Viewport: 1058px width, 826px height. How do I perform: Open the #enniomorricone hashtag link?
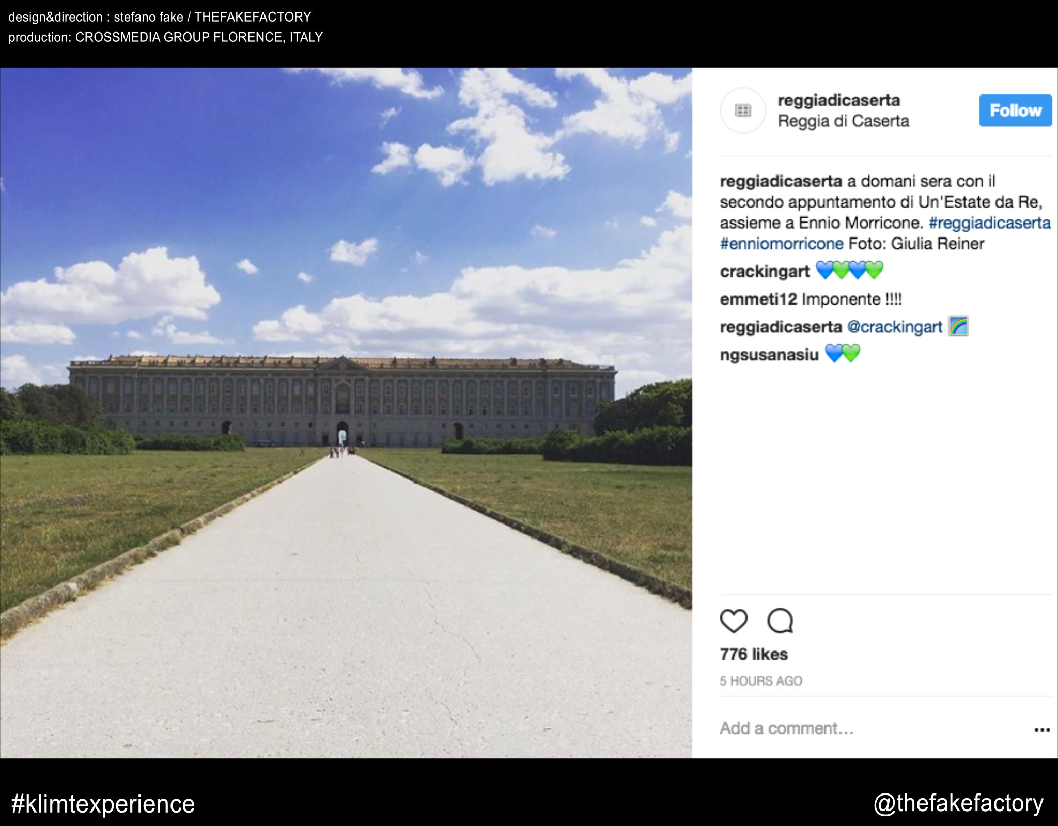[x=782, y=244]
